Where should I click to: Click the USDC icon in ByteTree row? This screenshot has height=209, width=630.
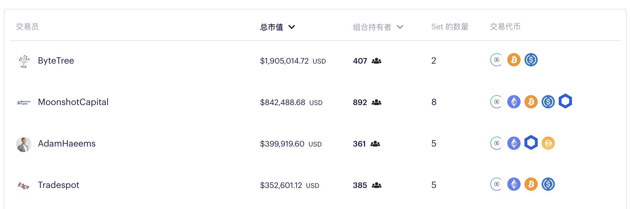(531, 60)
